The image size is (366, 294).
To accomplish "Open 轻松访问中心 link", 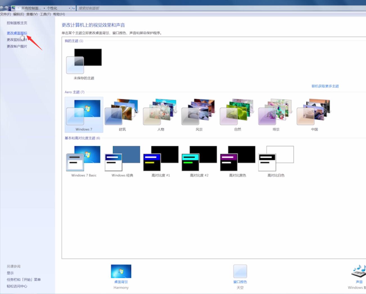I will [17, 286].
